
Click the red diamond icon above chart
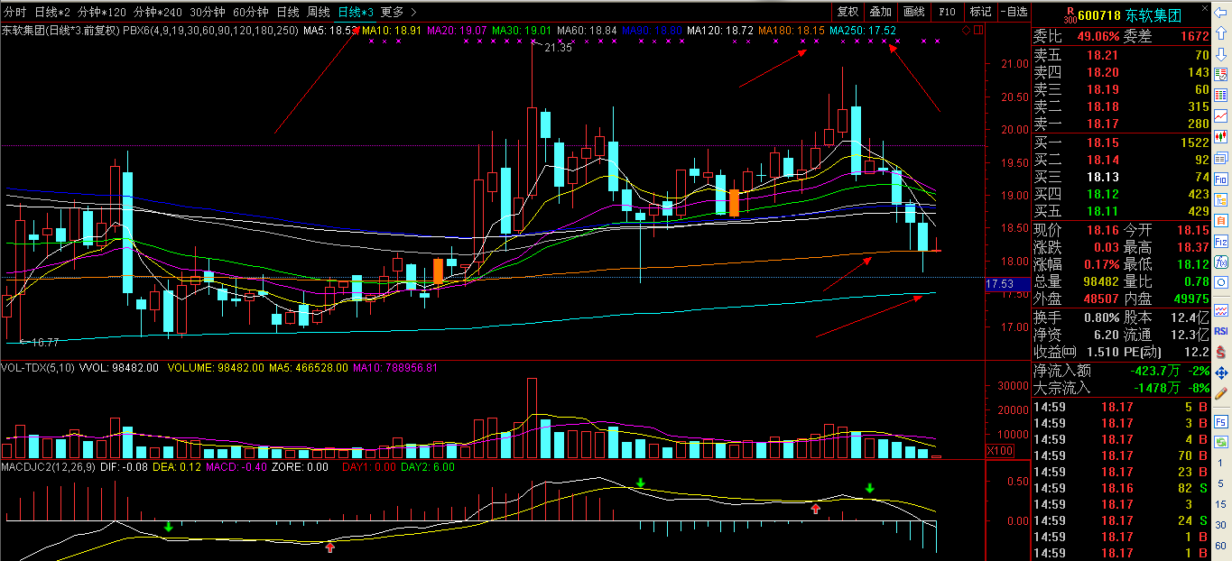(967, 30)
